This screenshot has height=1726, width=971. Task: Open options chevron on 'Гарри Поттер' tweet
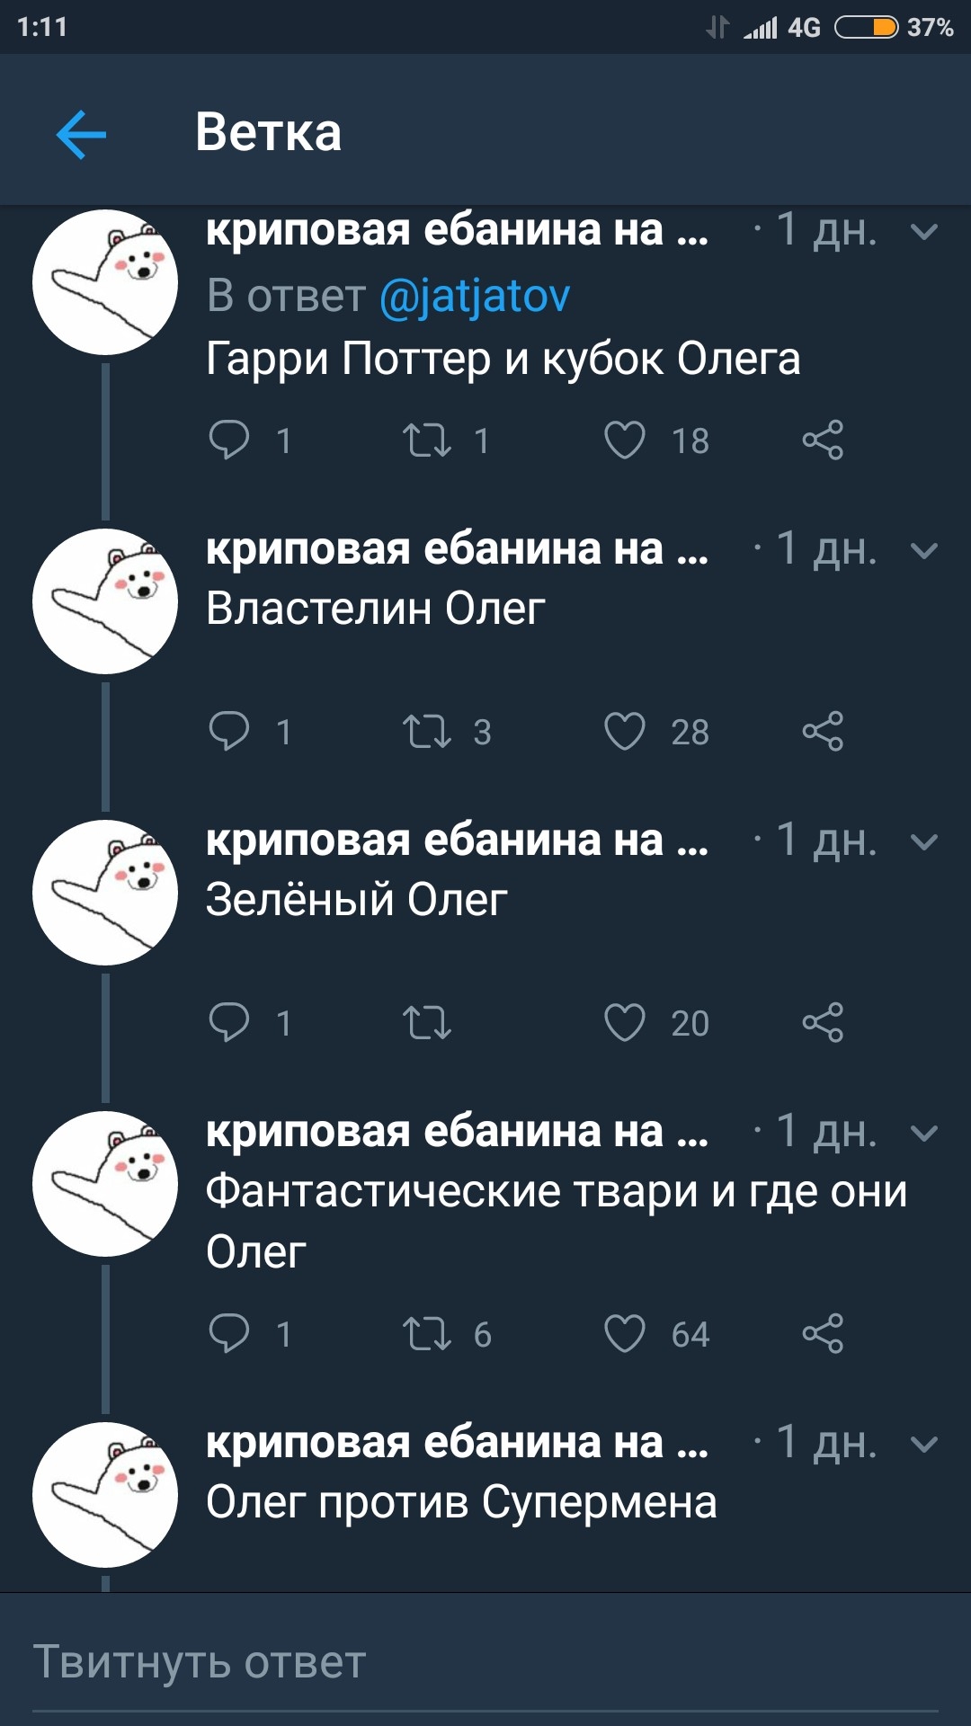tap(924, 232)
